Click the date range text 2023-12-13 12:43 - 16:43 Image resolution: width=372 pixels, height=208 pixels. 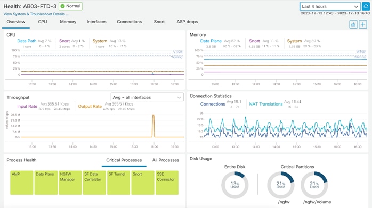pos(335,13)
